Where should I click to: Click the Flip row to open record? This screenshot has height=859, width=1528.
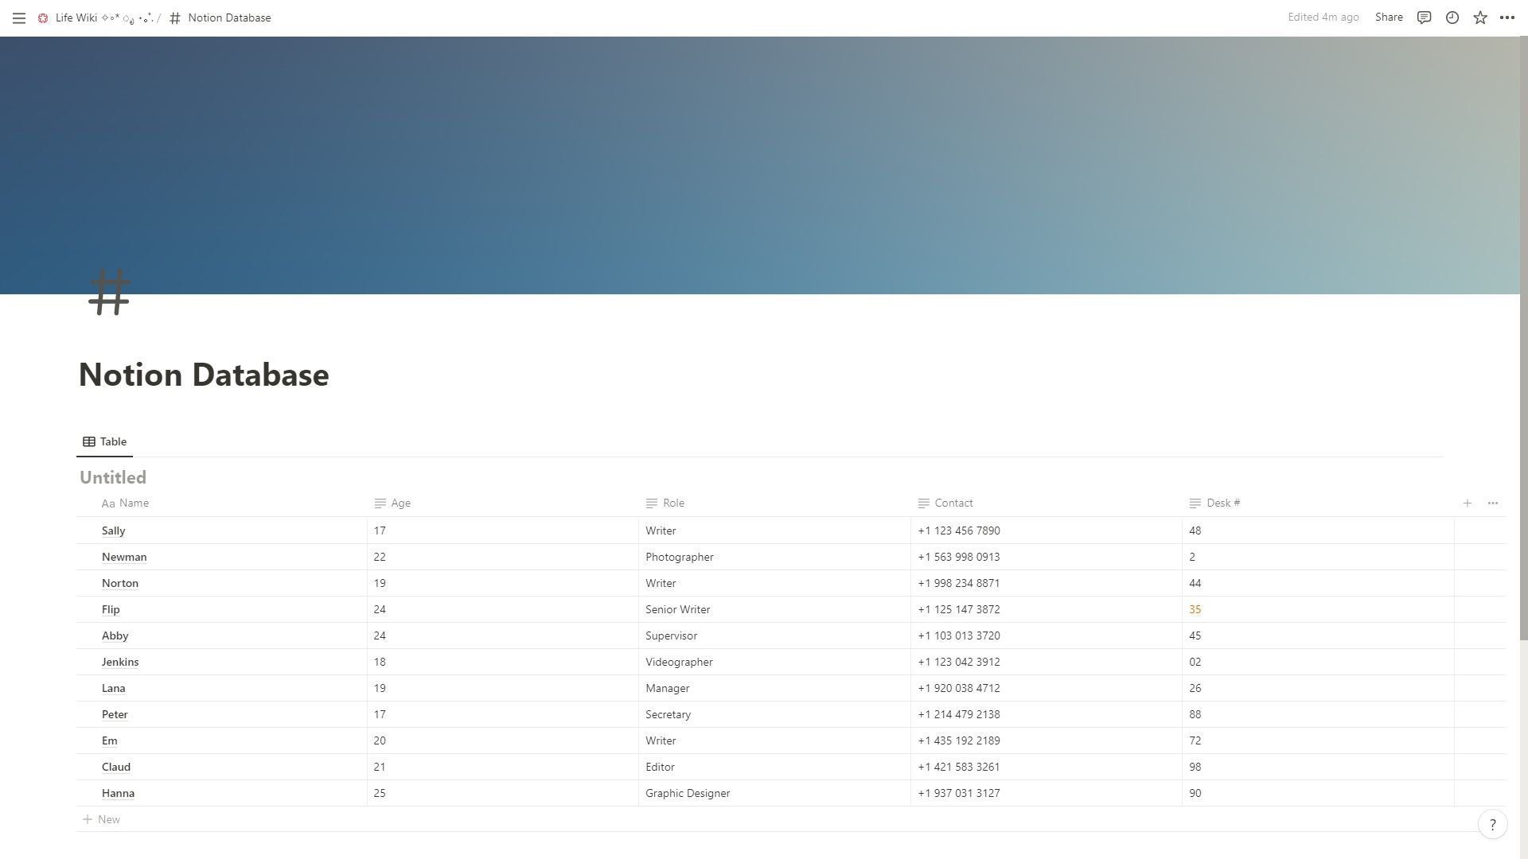[x=110, y=608]
